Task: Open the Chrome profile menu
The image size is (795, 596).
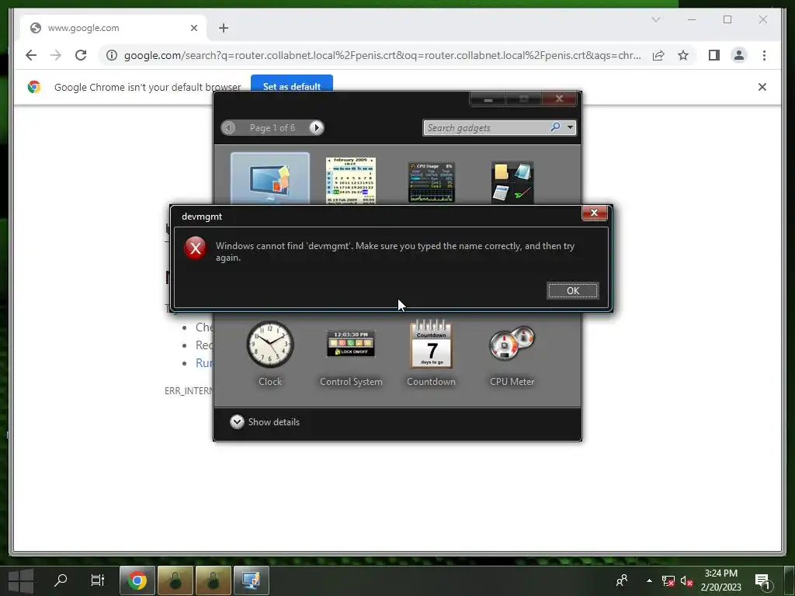Action: 739,55
